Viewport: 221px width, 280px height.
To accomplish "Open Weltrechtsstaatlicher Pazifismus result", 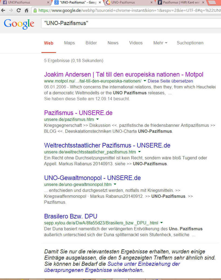I will click(107, 145).
